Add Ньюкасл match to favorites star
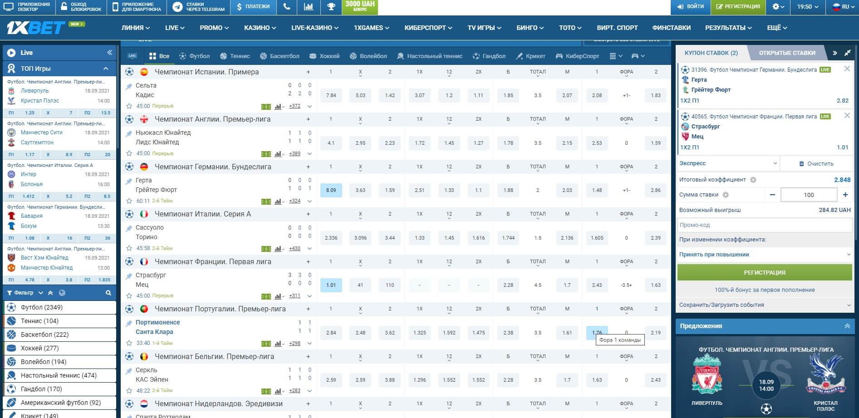Image resolution: width=859 pixels, height=418 pixels. 129,153
